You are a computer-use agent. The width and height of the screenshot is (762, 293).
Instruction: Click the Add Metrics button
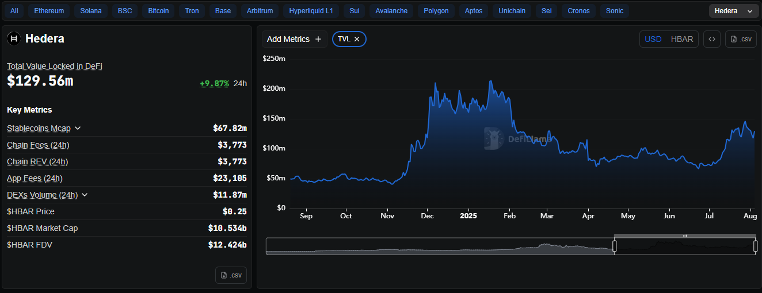pos(295,39)
